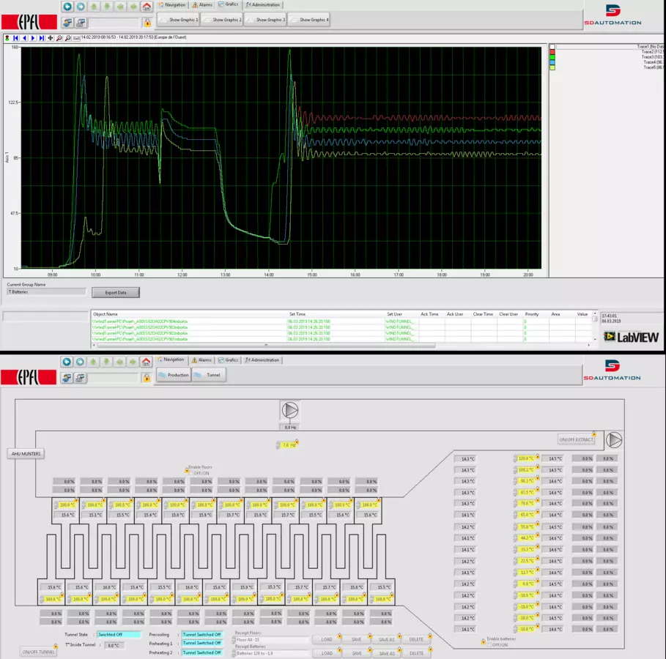The height and width of the screenshot is (659, 666).
Task: Jump to the last record in the graph toolbar
Action: 42,37
